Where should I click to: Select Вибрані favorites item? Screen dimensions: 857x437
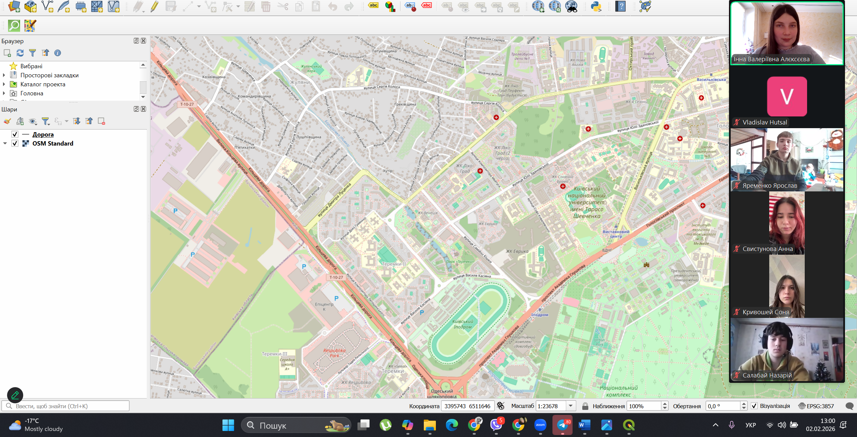[31, 66]
